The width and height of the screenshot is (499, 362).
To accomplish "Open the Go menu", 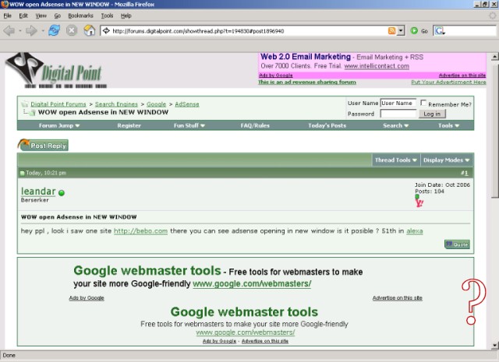I will 57,16.
